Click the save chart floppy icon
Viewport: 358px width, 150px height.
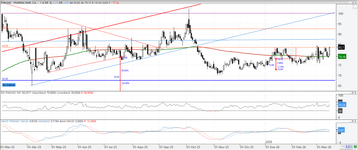pos(348,147)
